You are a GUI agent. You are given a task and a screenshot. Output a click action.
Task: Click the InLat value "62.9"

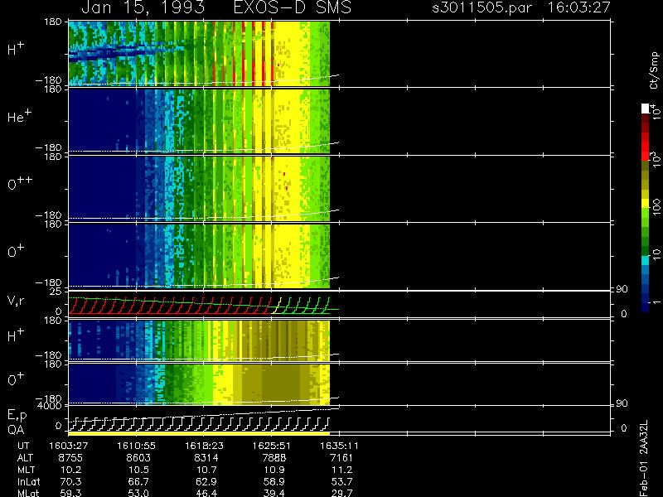[x=207, y=481]
